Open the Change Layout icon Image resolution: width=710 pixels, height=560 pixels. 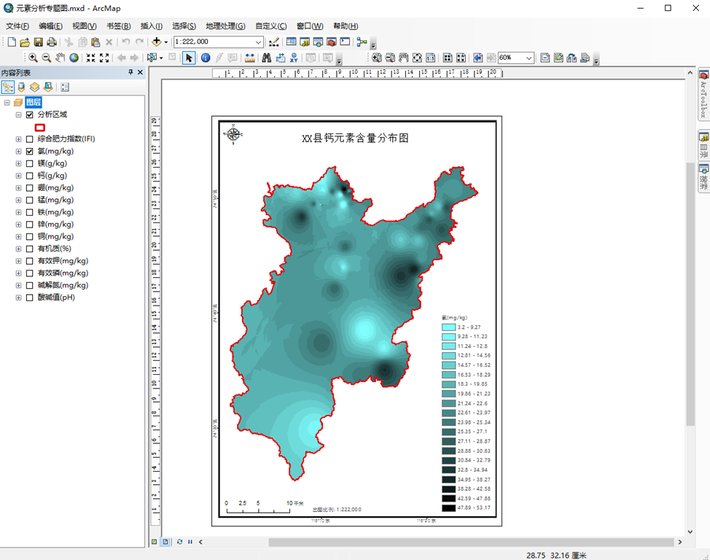[x=572, y=58]
